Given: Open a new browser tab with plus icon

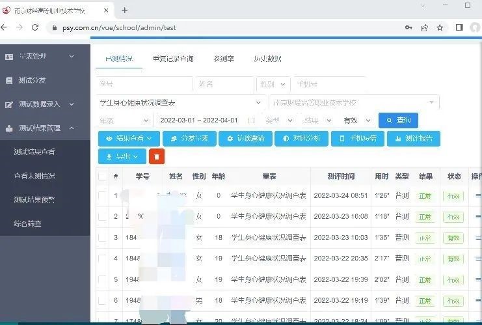Looking at the screenshot, I should point(124,10).
